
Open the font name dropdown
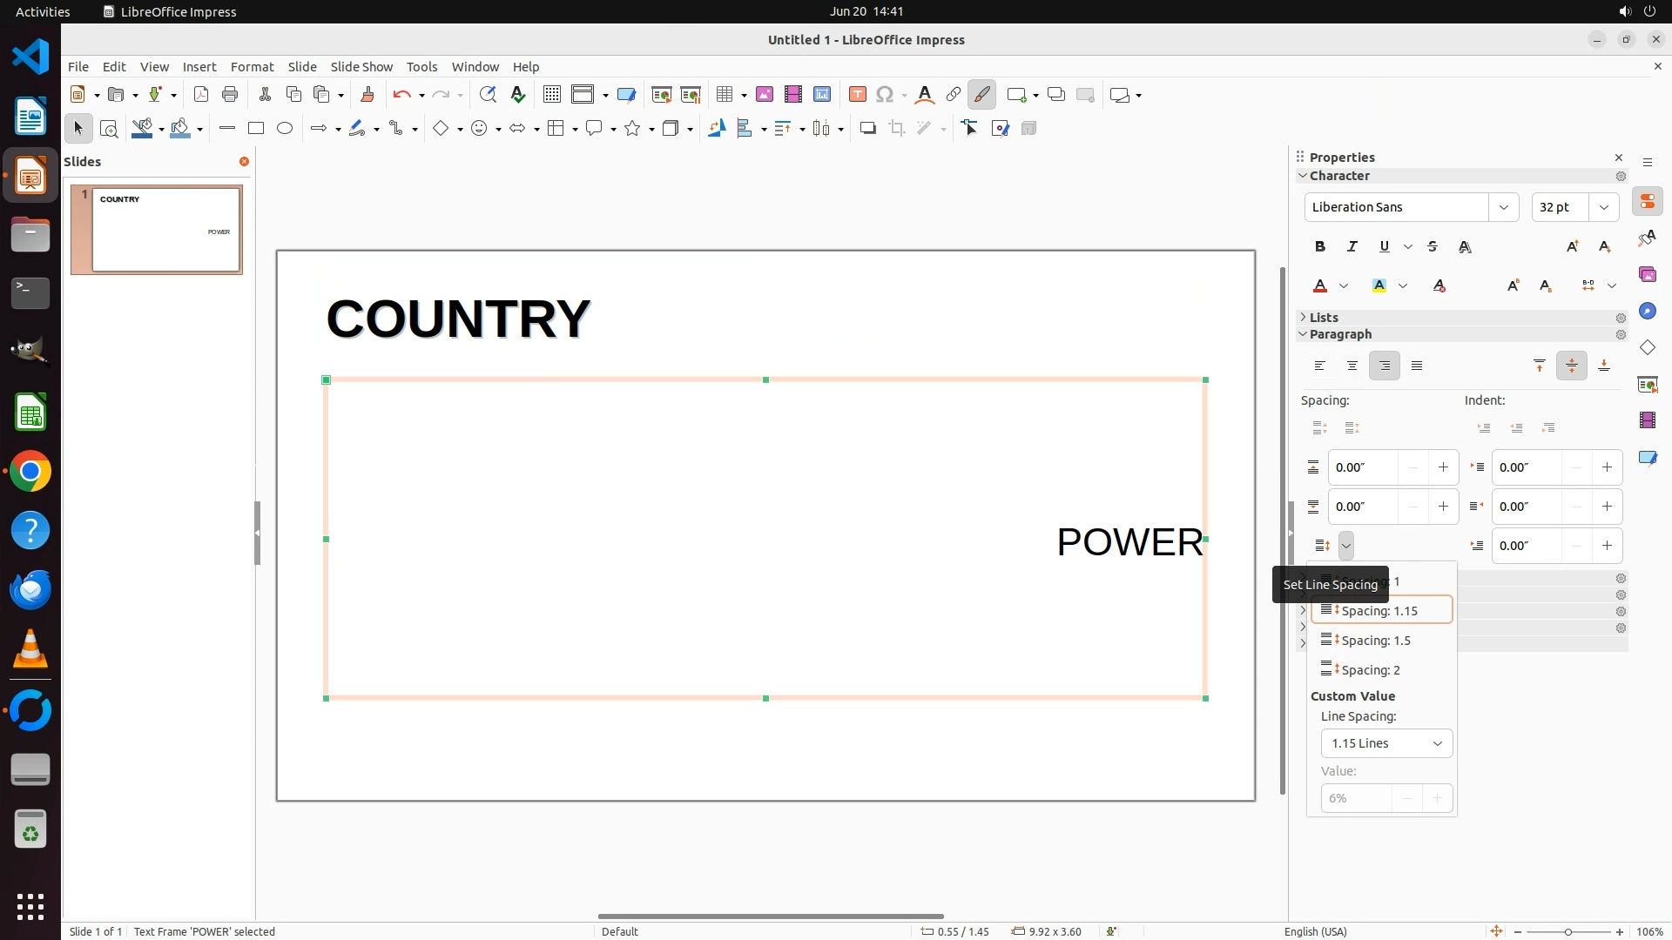coord(1503,207)
